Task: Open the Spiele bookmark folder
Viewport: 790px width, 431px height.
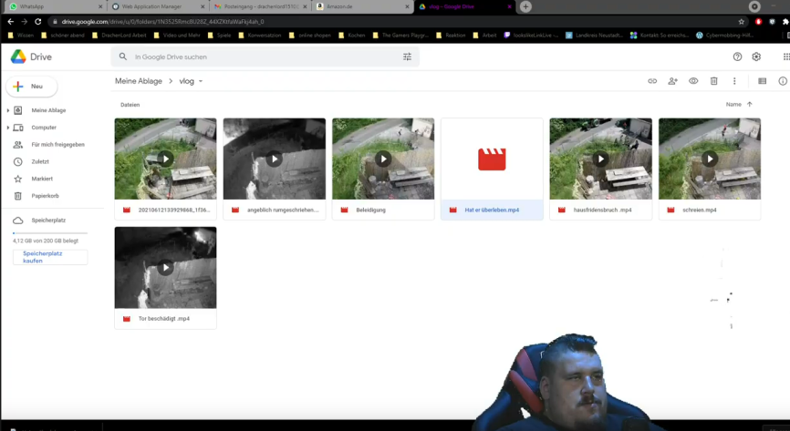Action: point(219,36)
